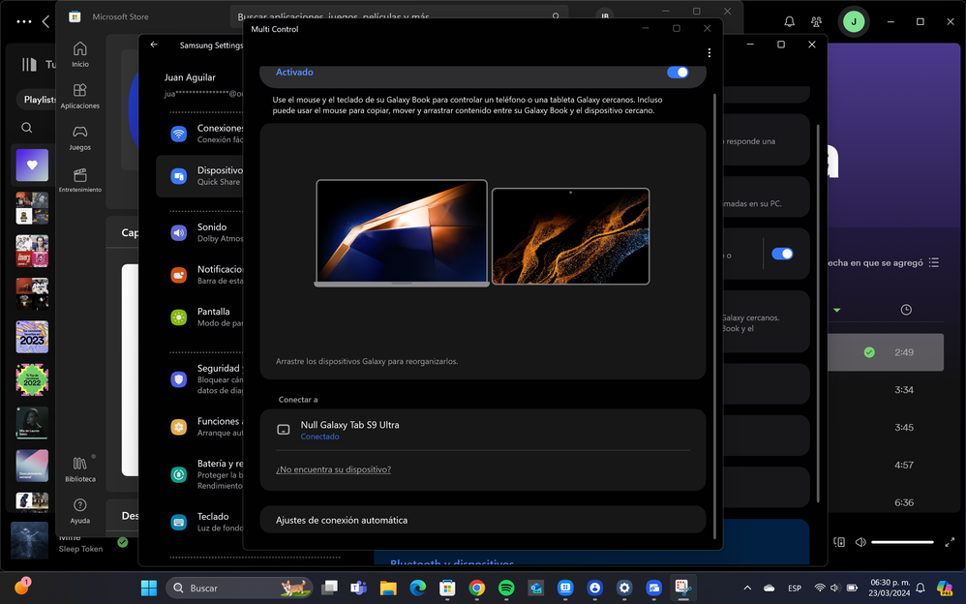966x604 pixels.
Task: Click the green saved checkmark on the 2:49 track
Action: pyautogui.click(x=869, y=352)
